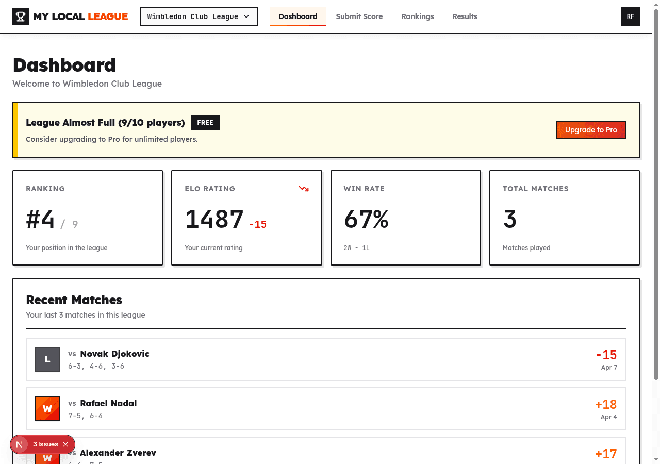The width and height of the screenshot is (660, 464).
Task: Click the L badge on the Djokovic match
Action: 47,359
